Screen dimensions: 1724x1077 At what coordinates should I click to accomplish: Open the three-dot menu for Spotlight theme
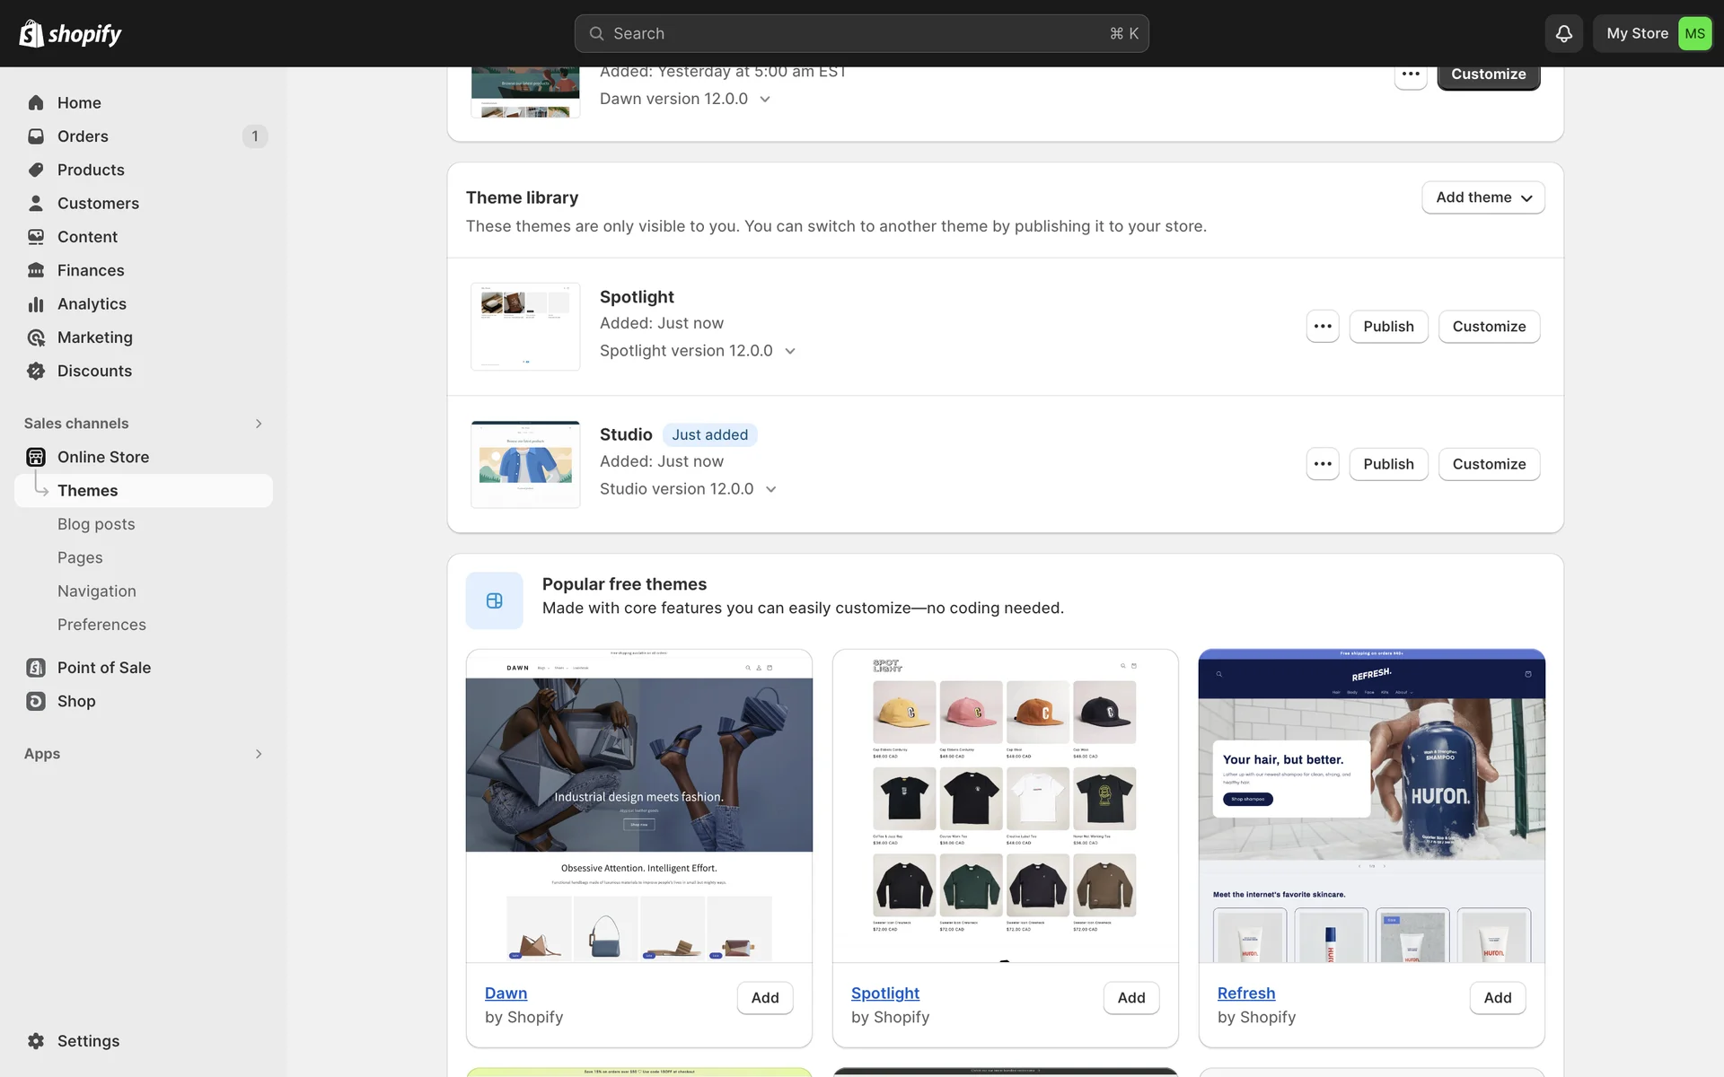(1323, 327)
